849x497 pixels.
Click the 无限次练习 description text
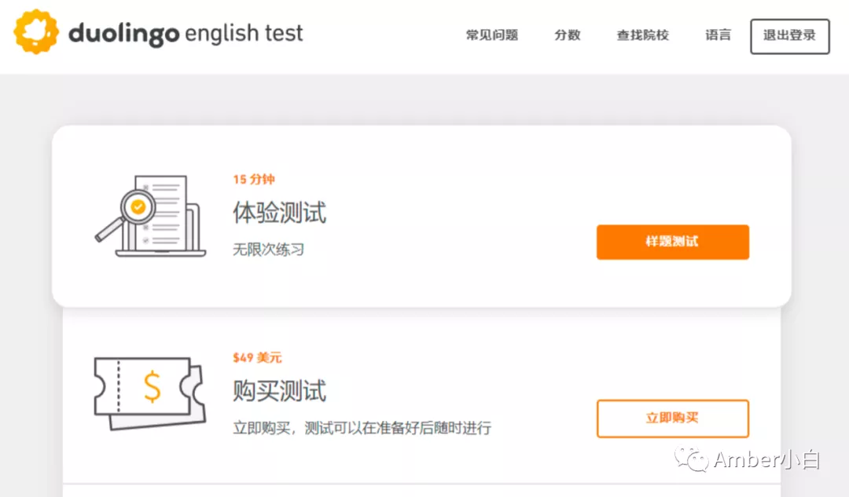click(269, 250)
